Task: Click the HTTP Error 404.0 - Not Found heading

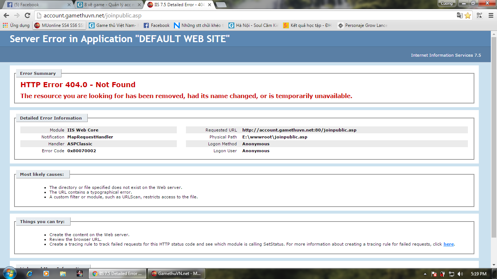Action: tap(78, 85)
